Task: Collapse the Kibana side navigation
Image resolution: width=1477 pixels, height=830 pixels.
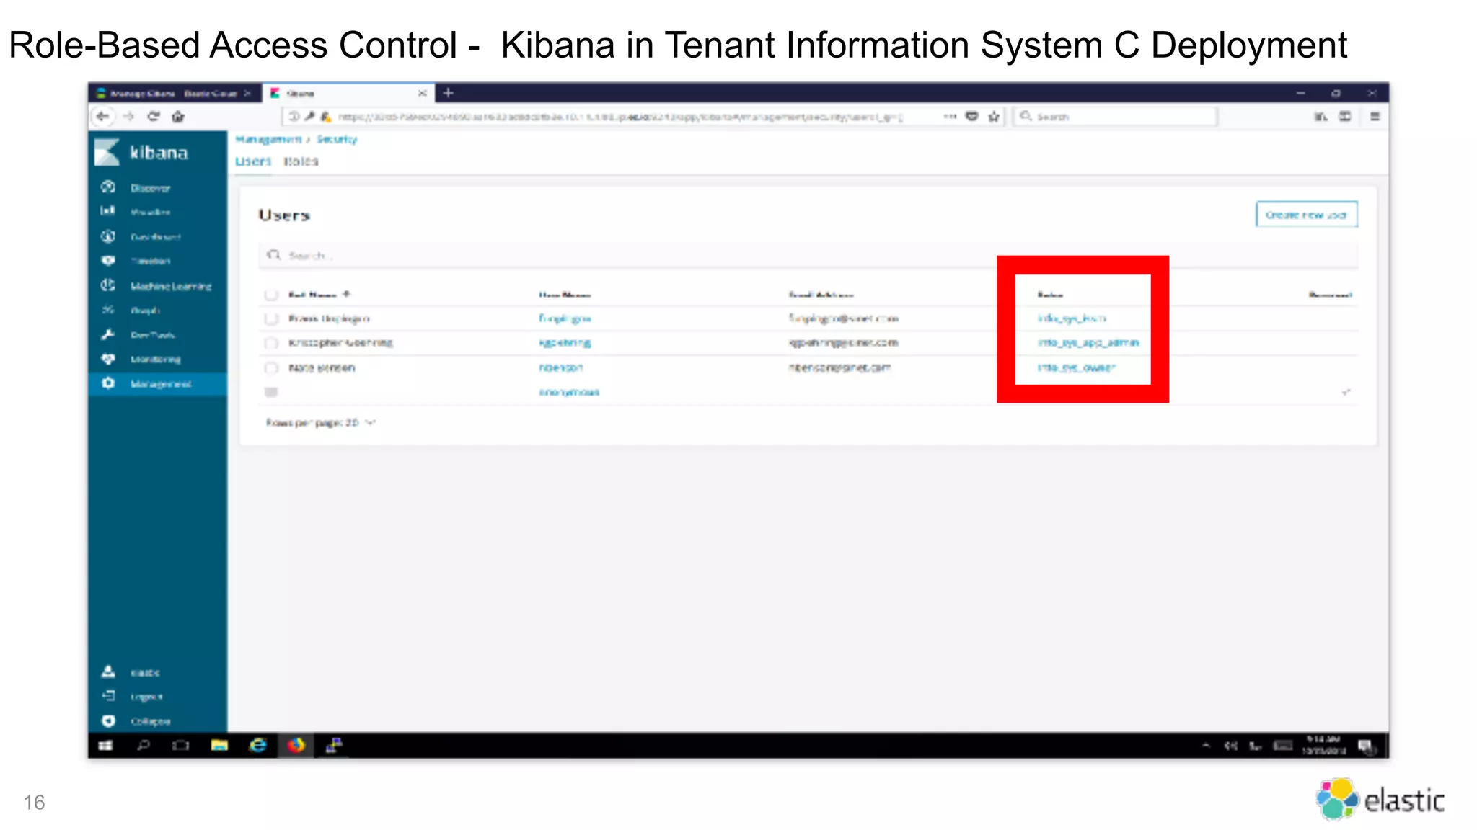Action: (x=149, y=721)
